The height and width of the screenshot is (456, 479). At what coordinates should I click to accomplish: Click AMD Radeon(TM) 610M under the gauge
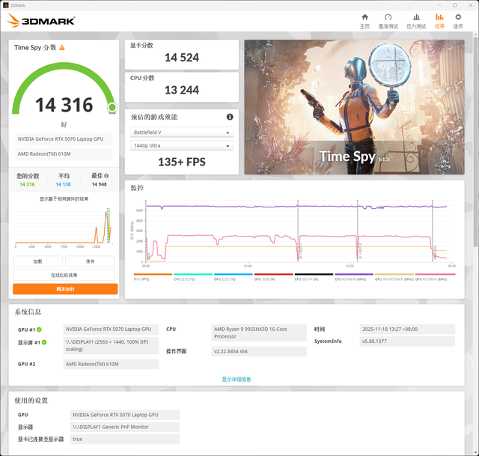[x=64, y=154]
